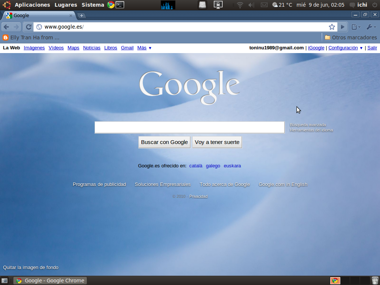Open the Sistema menu
Viewport: 380px width, 285px height.
pos(93,5)
